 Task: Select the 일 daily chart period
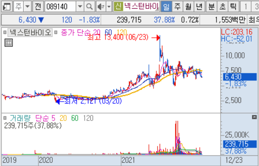(166, 6)
